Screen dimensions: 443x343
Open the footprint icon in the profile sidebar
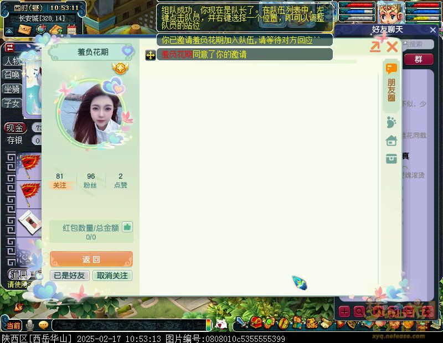(392, 122)
